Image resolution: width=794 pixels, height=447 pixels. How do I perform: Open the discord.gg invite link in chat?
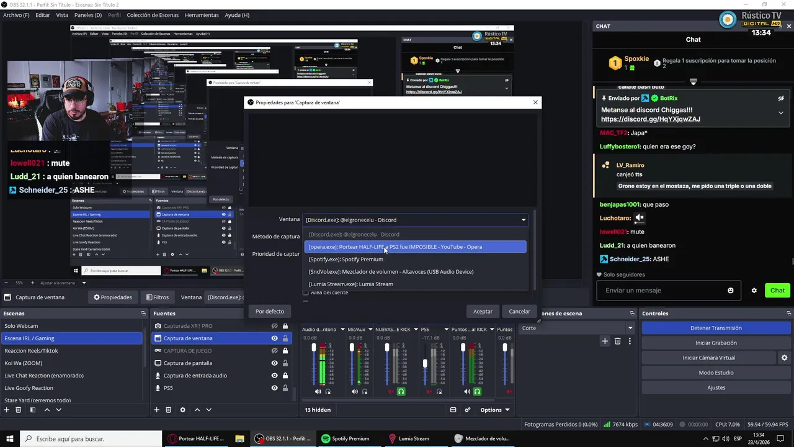(650, 119)
